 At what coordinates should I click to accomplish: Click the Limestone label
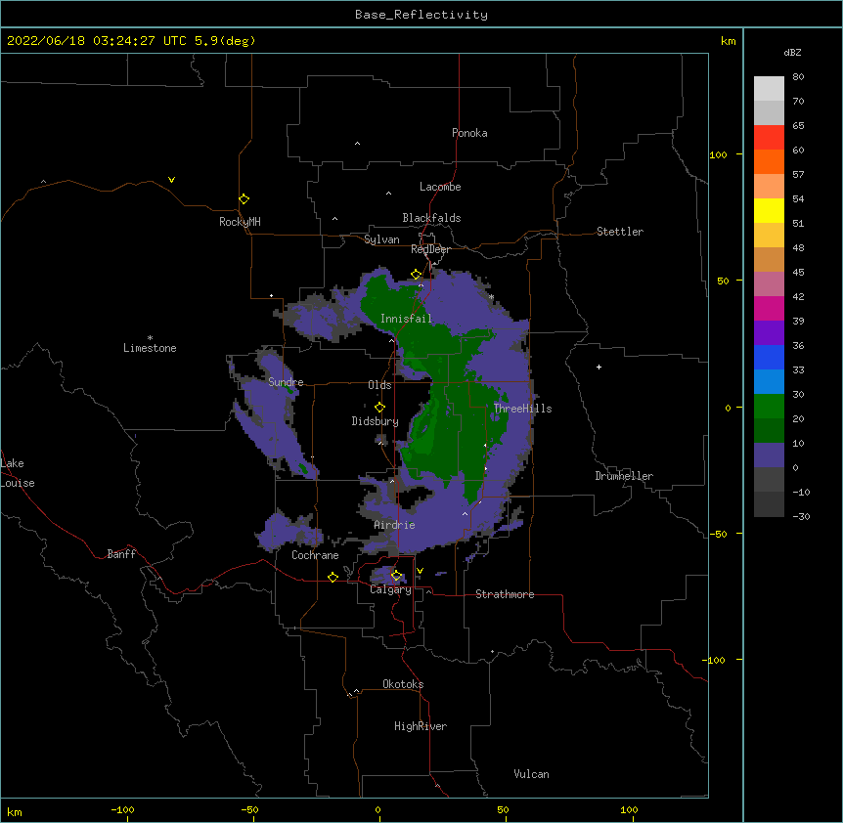[x=150, y=348]
